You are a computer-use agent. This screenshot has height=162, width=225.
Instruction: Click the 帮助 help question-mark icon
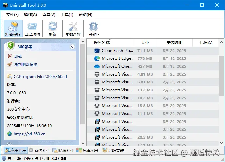click(93, 26)
